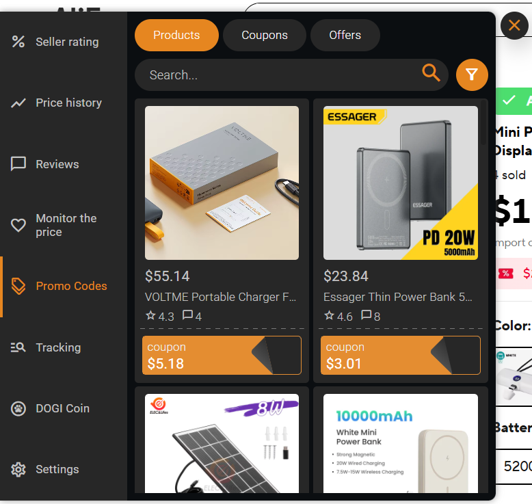Switch to the Coupons tab

tap(265, 35)
